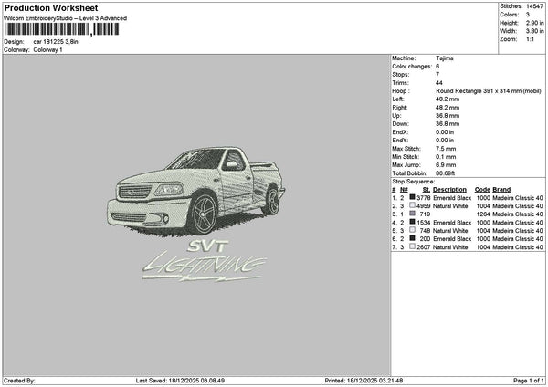Click the Up value 36.8 mm
This screenshot has height=387, width=548.
(x=448, y=116)
